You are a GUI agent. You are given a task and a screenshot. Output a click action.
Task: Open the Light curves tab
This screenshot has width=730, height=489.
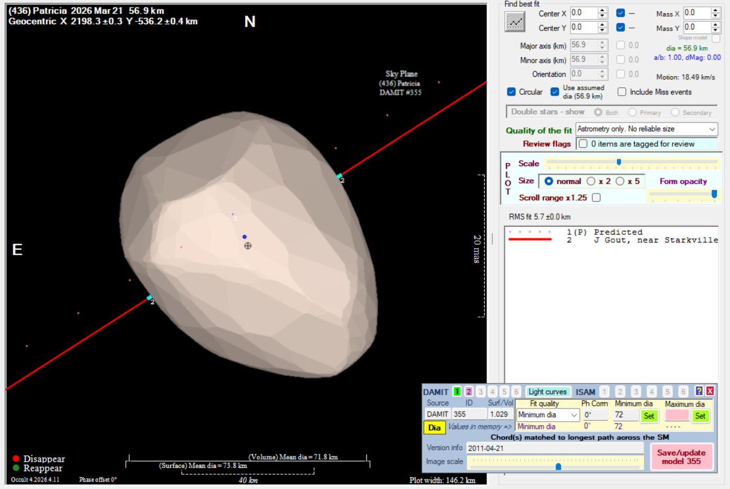(x=547, y=392)
